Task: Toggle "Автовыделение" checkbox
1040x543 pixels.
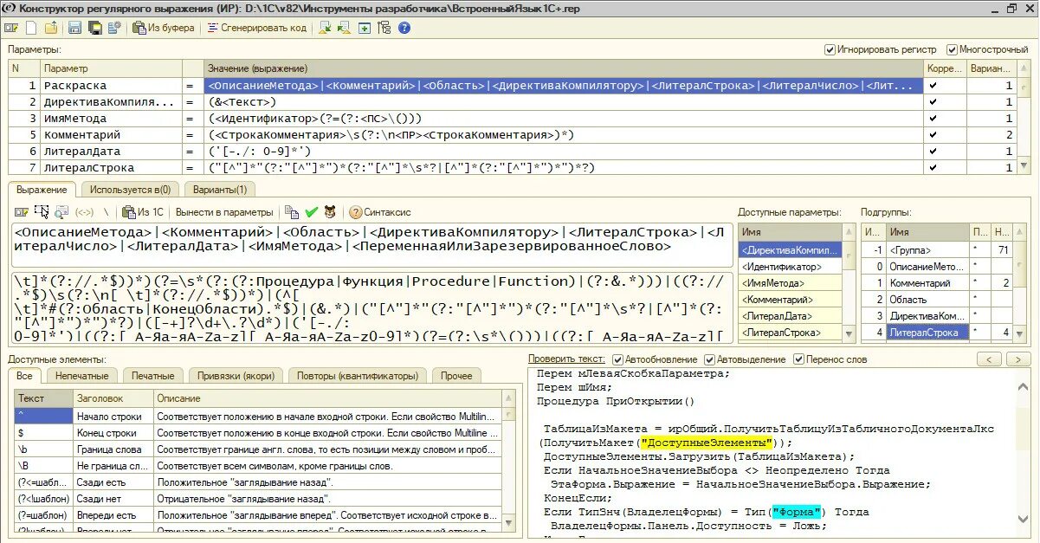Action: [710, 359]
